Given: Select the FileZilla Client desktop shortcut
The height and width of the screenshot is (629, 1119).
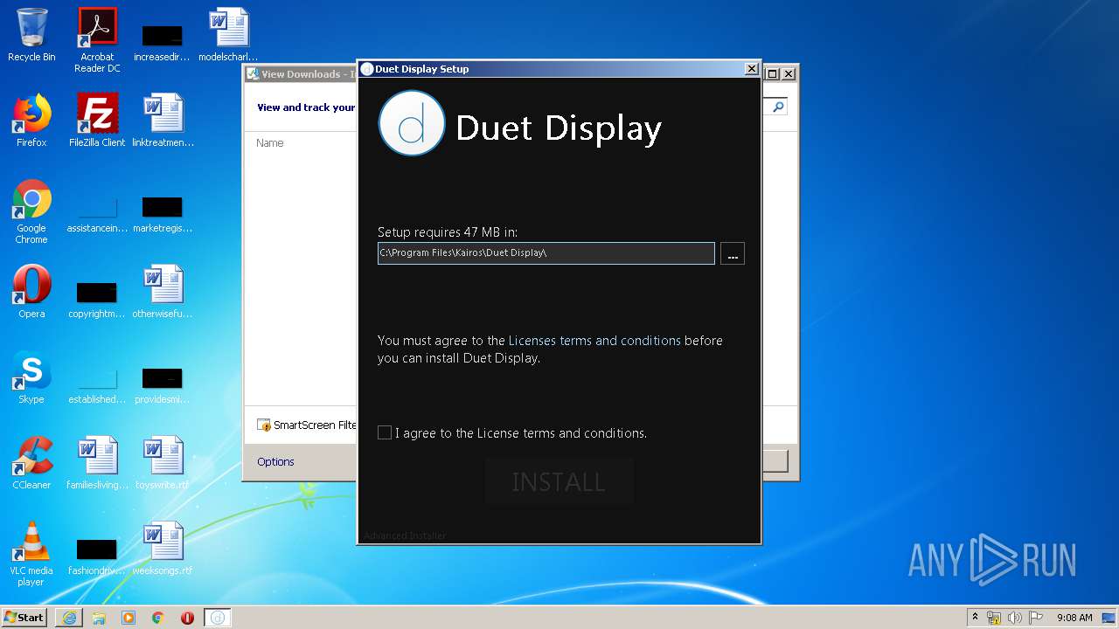Looking at the screenshot, I should click(x=97, y=121).
